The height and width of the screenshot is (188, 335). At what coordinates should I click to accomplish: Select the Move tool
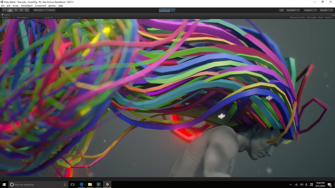(x=10, y=10)
